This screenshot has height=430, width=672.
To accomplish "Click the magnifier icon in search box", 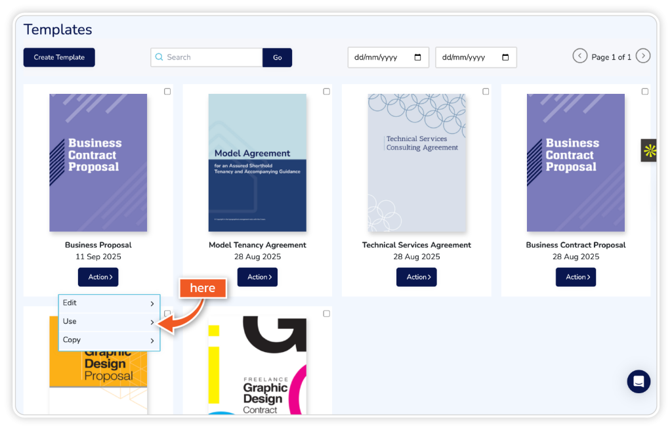I will [x=159, y=57].
